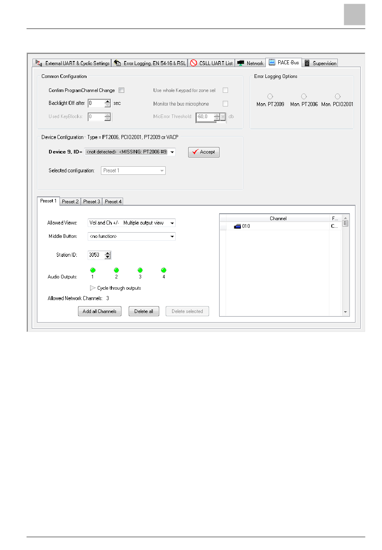The image size is (382, 550).
Task: Enable Confirm ProgramChannel Change checkbox
Action: (121, 90)
